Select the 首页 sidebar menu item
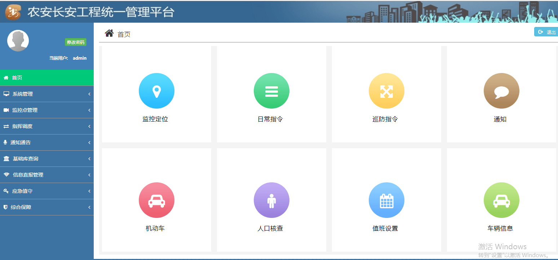Viewport: 558px width, 260px height. pyautogui.click(x=47, y=78)
